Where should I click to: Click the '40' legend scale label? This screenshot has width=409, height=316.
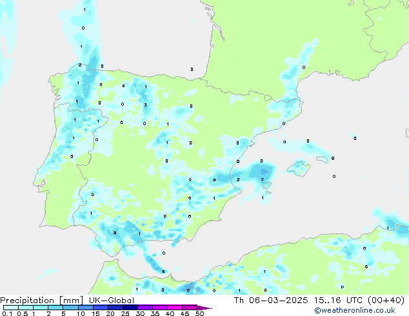170,313
